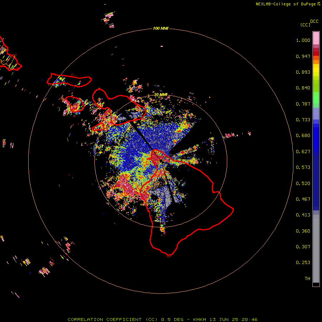
Task: Pick the 0.840 scale value
Action: (x=303, y=88)
